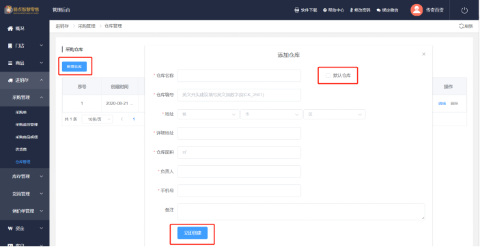Click the 仓库名称 input field
The height and width of the screenshot is (247, 480).
(x=239, y=76)
